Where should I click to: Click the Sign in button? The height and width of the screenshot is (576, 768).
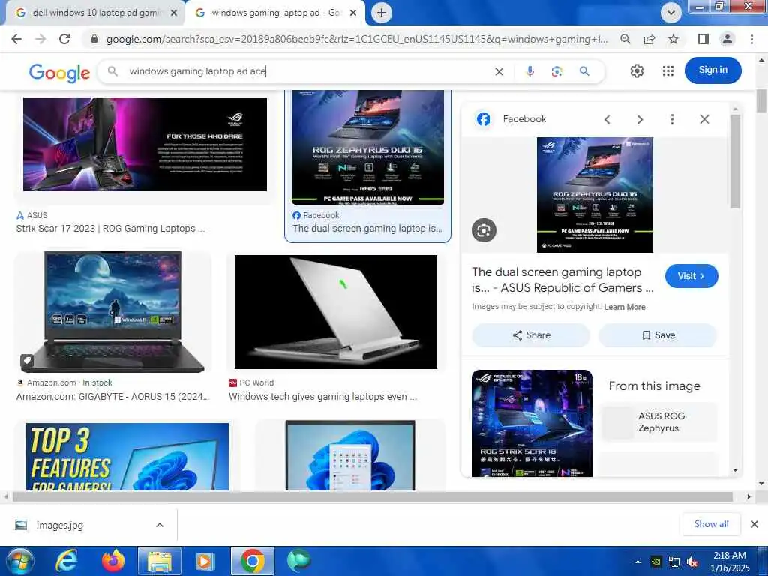(x=712, y=70)
